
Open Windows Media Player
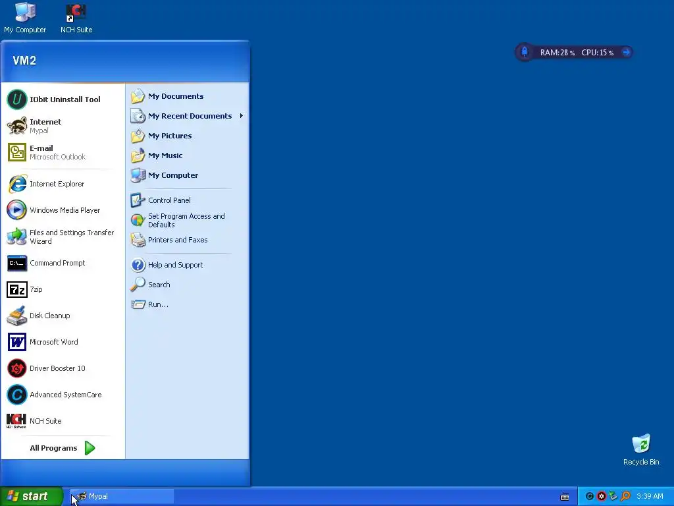[x=63, y=210]
